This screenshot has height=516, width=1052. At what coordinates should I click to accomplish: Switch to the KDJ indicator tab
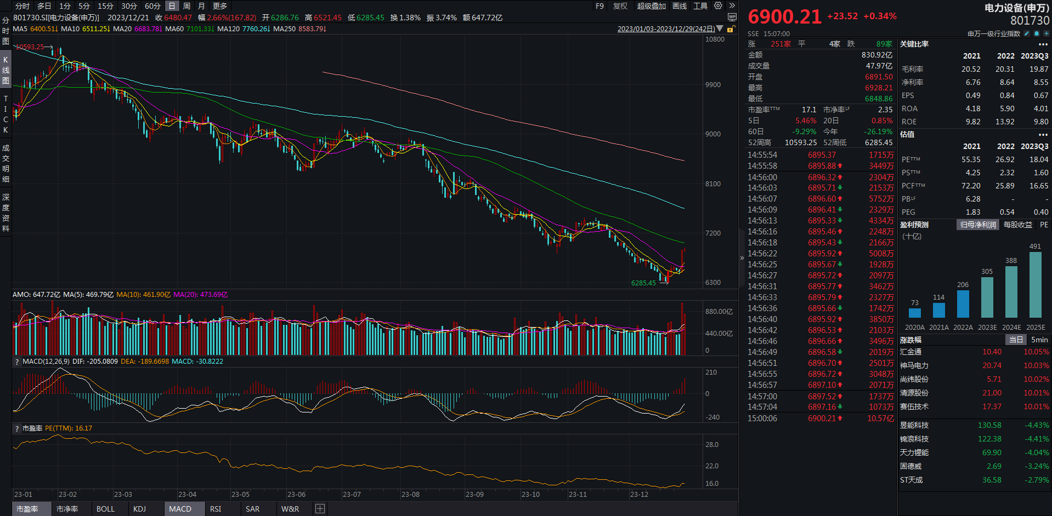click(140, 509)
